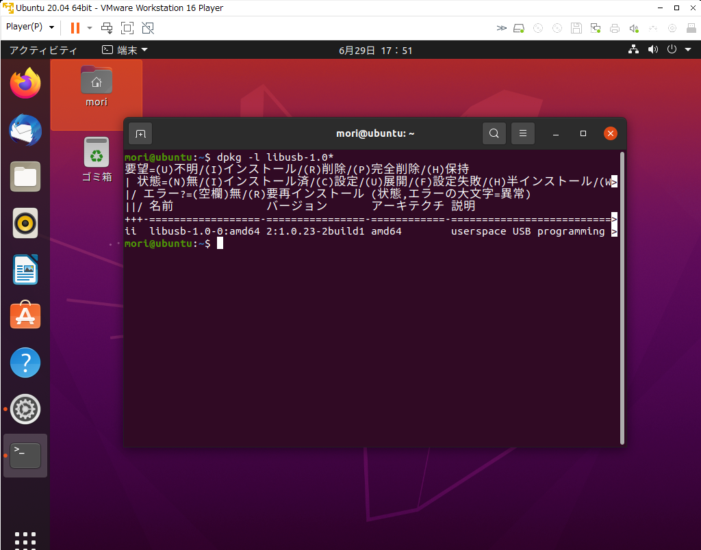This screenshot has width=701, height=550.
Task: Expand the Ubuntu system menu arrow
Action: click(x=688, y=50)
